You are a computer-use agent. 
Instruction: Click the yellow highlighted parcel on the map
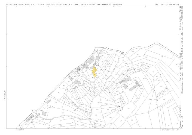95,72
